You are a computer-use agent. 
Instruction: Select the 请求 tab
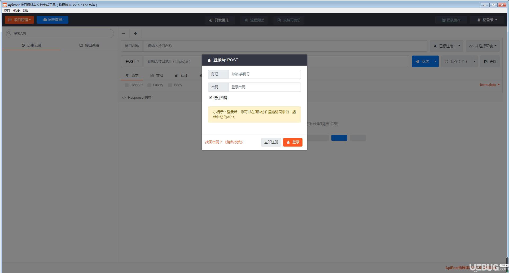pos(132,75)
